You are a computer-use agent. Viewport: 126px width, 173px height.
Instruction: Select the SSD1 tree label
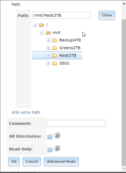coord(65,63)
